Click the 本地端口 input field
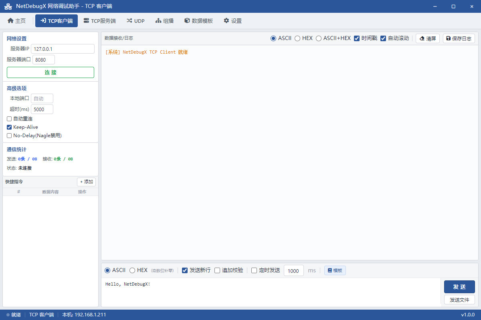Image resolution: width=481 pixels, height=320 pixels. 42,98
